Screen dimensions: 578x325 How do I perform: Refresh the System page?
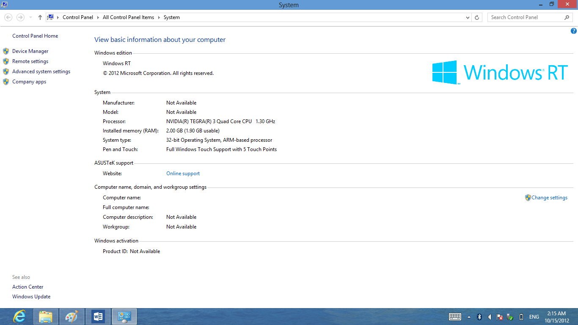pos(477,17)
